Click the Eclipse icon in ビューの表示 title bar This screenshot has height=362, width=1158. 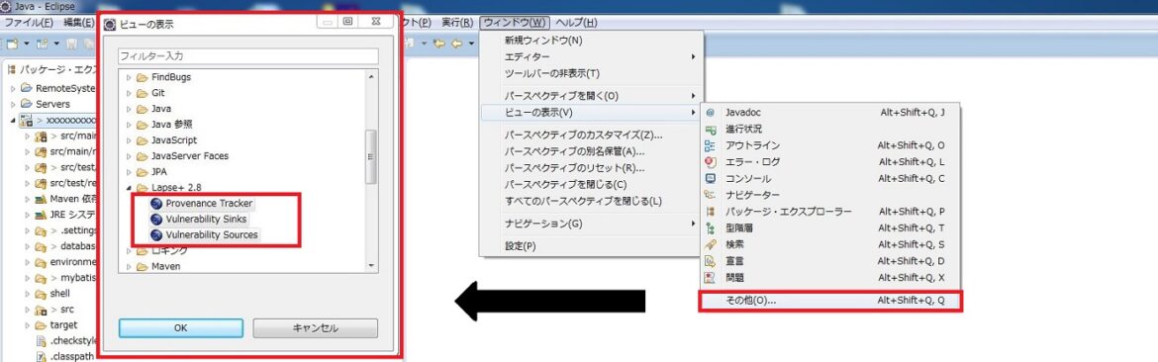point(110,24)
